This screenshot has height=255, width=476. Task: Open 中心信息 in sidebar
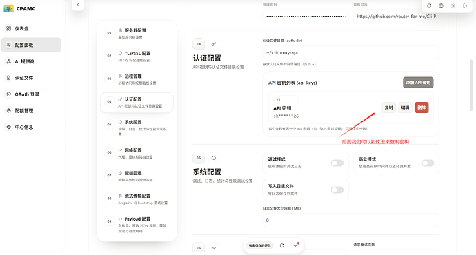31,127
